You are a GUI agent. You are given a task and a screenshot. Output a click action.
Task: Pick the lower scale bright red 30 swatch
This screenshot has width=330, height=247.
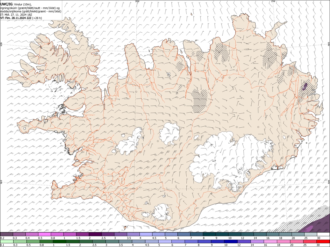[323, 242]
